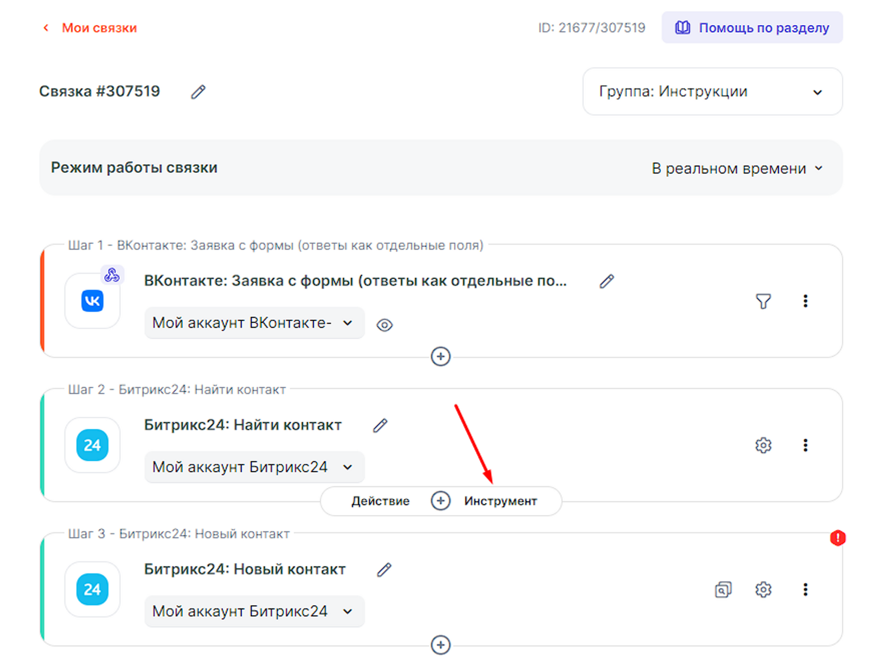896x661 pixels.
Task: Open settings gear for Новый контакт step
Action: tap(763, 589)
